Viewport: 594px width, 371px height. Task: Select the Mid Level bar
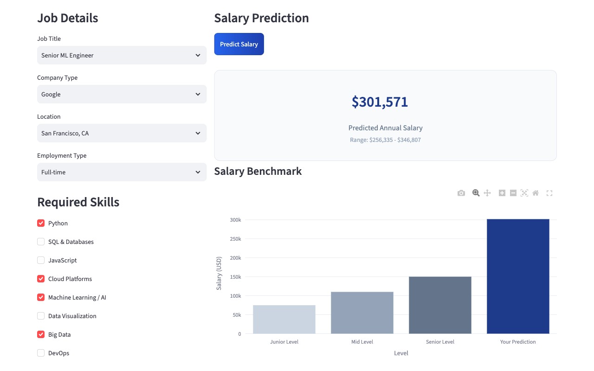point(362,313)
